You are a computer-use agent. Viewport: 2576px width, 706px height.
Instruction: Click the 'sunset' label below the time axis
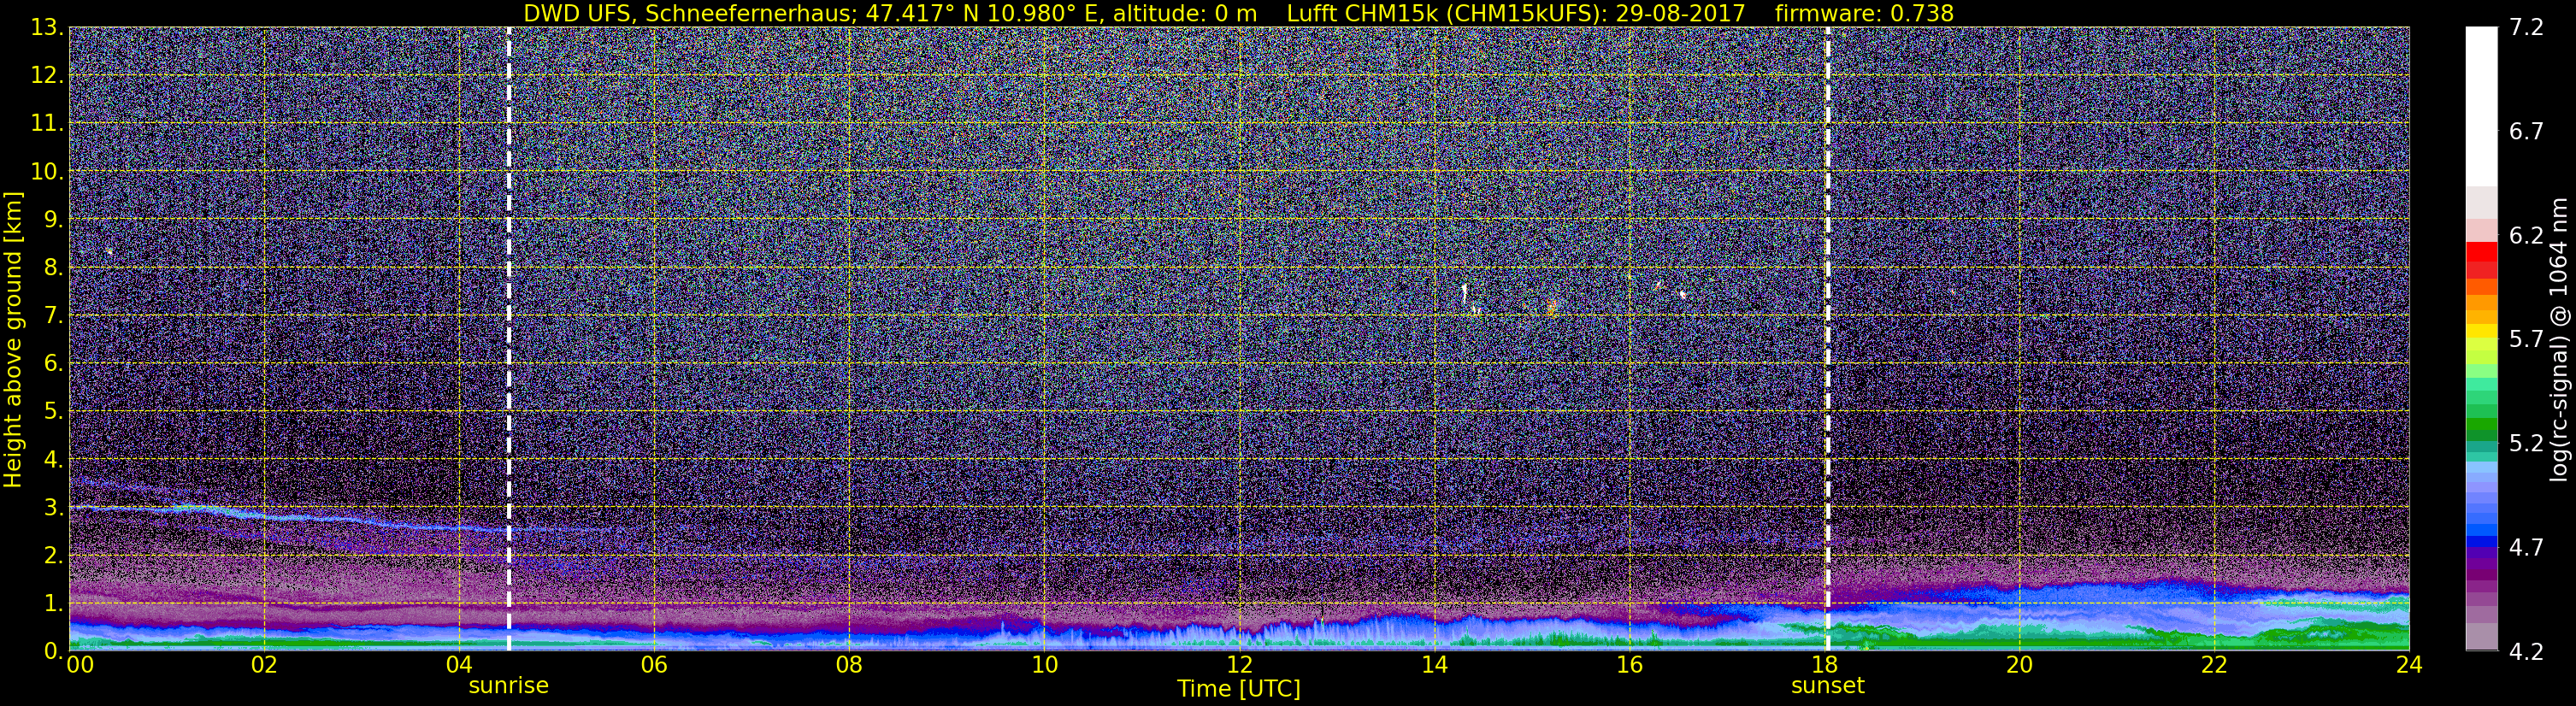pos(1828,686)
